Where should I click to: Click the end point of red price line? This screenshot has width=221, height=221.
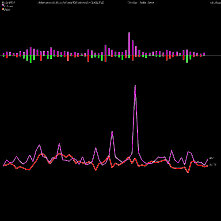pos(208,166)
